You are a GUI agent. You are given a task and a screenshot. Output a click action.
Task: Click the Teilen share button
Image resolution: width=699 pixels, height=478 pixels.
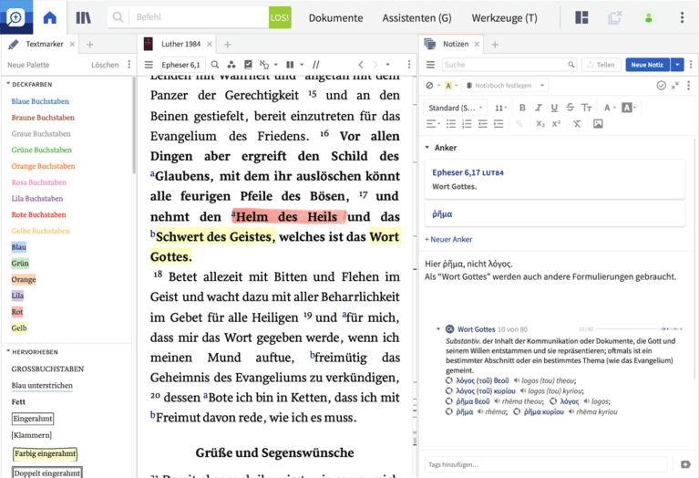point(601,65)
